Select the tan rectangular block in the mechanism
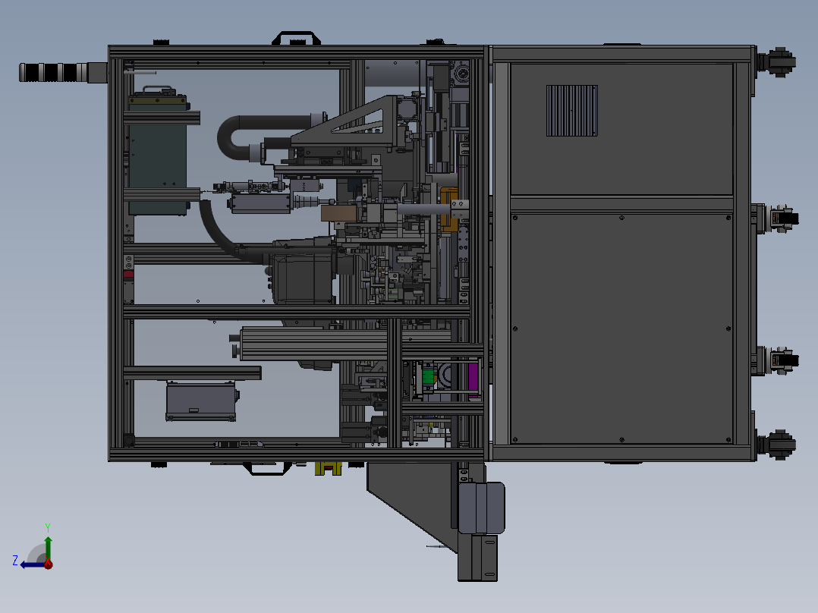 338,213
